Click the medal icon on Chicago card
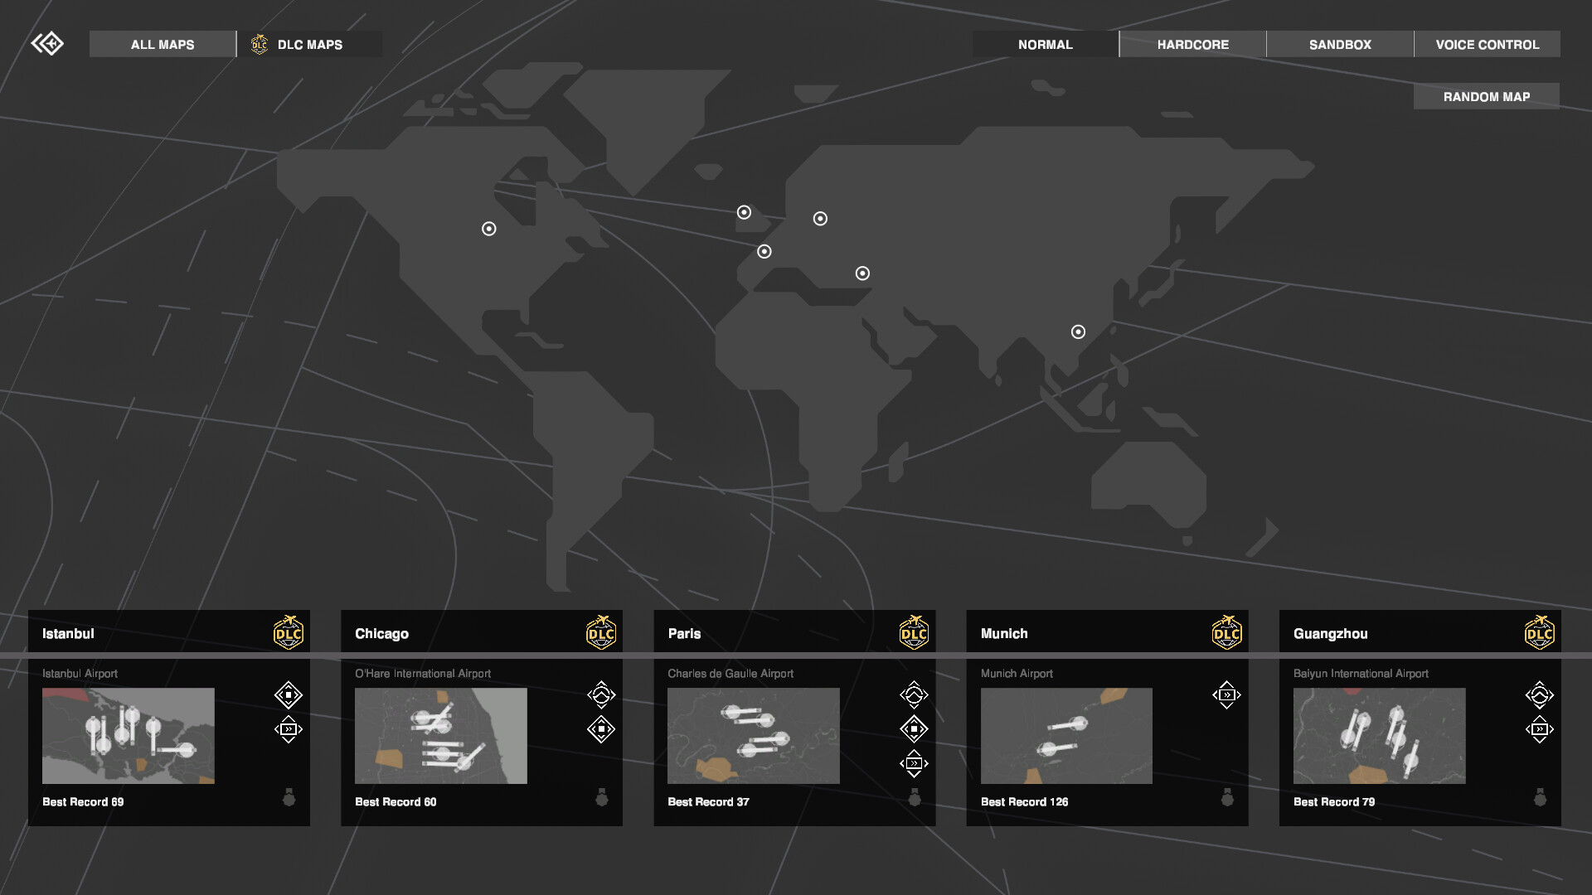This screenshot has height=895, width=1592. tap(602, 797)
